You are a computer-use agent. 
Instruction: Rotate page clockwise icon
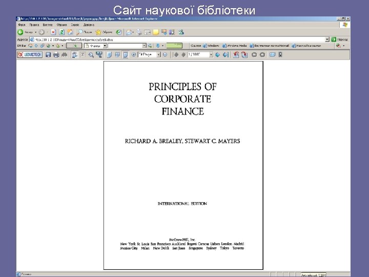click(x=244, y=55)
